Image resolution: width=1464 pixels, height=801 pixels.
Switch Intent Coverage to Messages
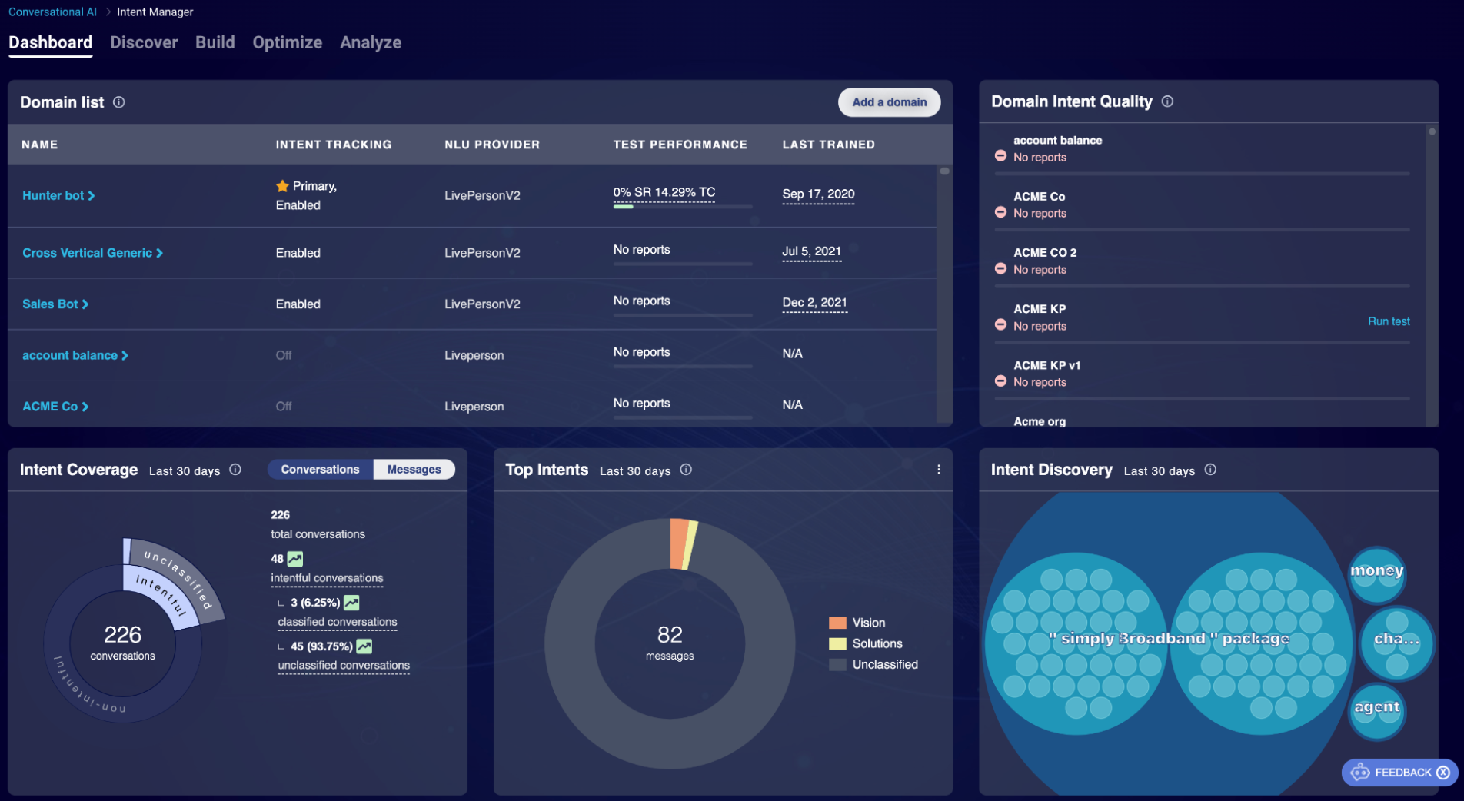pyautogui.click(x=414, y=470)
